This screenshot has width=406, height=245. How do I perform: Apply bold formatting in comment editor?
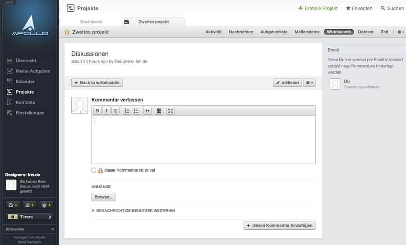coord(97,111)
